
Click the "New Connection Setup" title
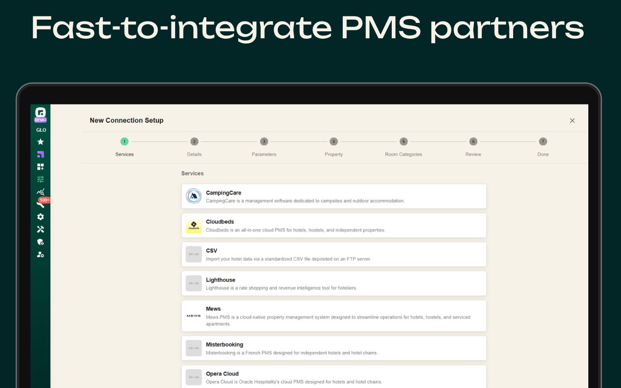(x=127, y=120)
